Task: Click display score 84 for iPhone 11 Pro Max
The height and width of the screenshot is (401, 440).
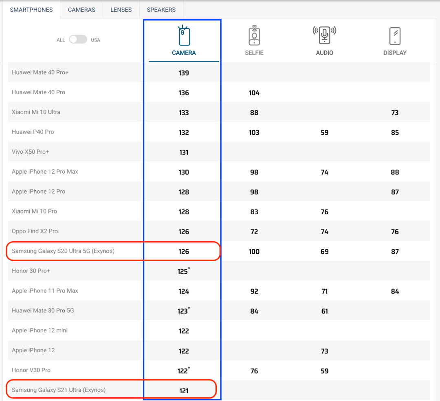Action: pos(395,291)
